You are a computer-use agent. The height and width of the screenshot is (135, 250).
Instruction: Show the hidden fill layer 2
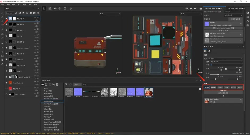[7, 42]
